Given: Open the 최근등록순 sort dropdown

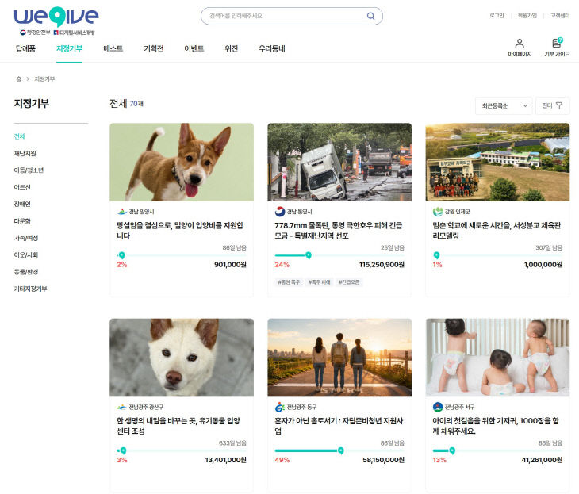Looking at the screenshot, I should (x=504, y=106).
